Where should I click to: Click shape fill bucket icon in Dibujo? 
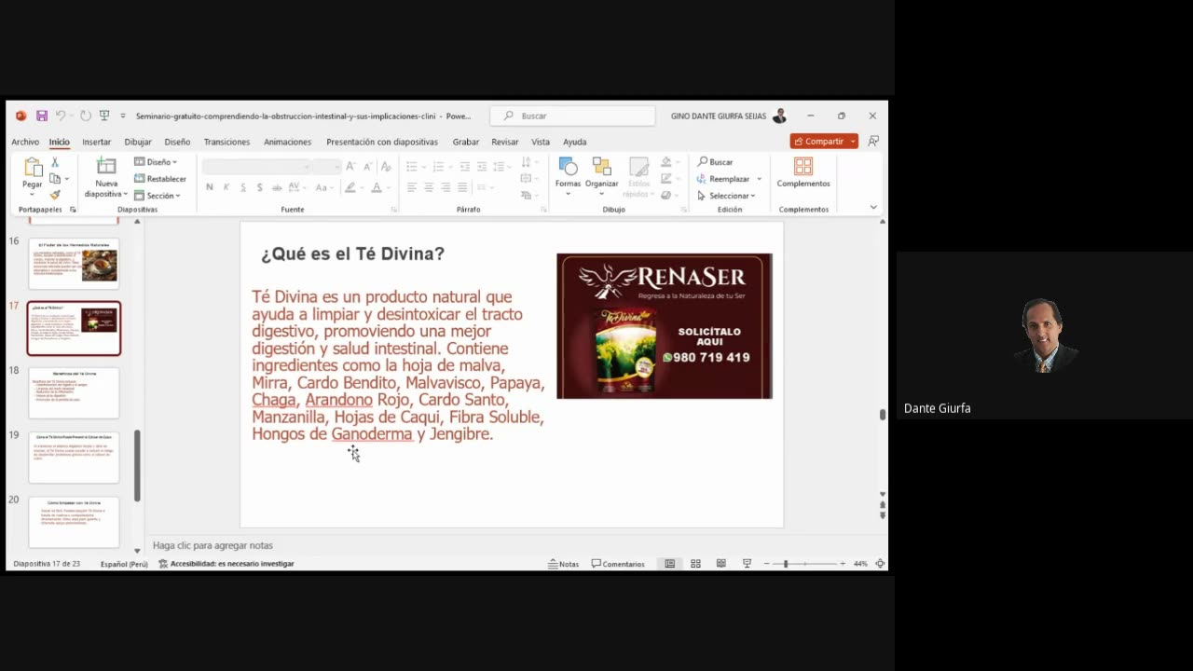[665, 162]
